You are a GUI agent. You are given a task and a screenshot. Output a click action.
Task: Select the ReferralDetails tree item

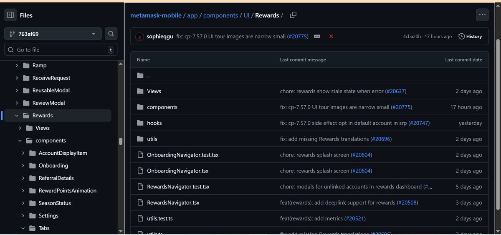coord(56,178)
